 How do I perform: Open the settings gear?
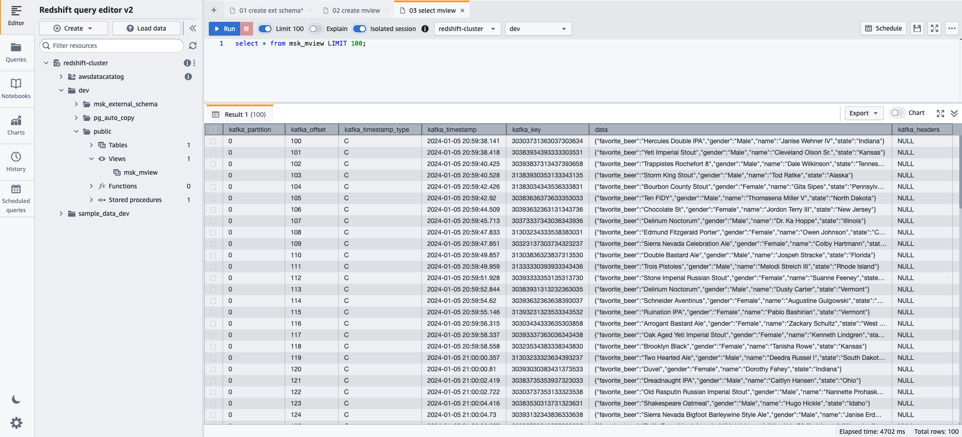click(16, 422)
